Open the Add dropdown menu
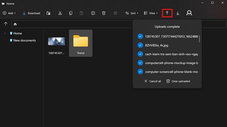The height and width of the screenshot is (127, 227). [x=9, y=13]
